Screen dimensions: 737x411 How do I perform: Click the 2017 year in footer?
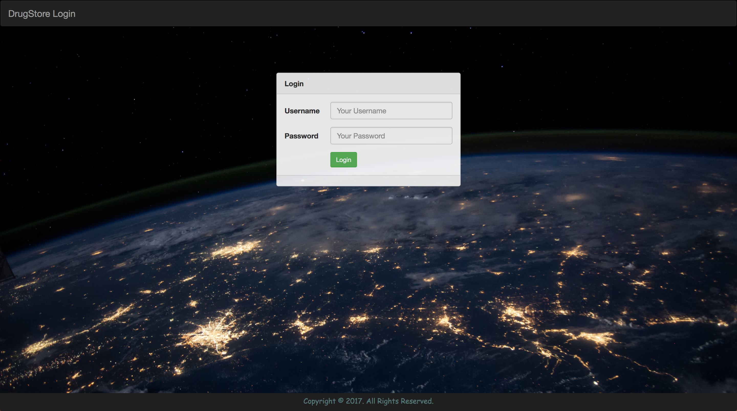354,401
